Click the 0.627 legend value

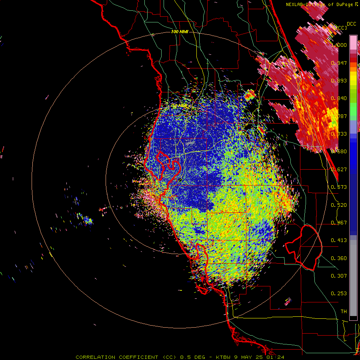pos(339,170)
